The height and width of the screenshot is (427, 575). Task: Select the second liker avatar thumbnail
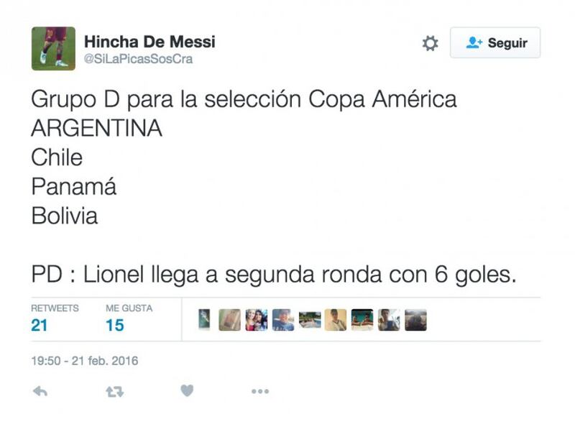click(229, 320)
